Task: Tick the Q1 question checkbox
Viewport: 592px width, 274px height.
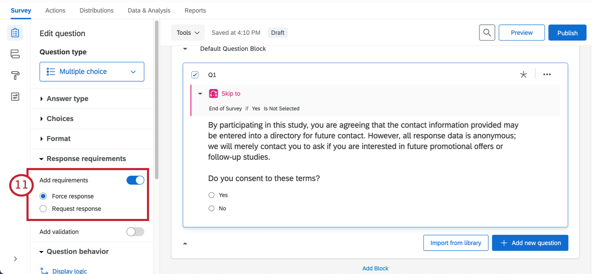Action: click(195, 75)
